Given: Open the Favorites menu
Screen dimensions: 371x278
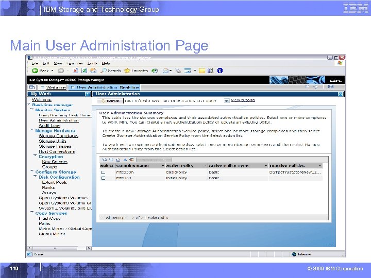Looking at the screenshot, I should click(75, 63).
